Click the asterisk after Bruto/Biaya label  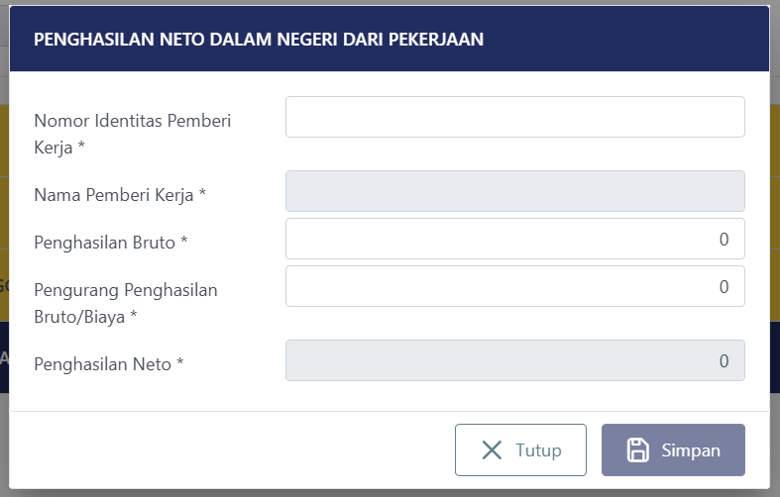tap(134, 317)
